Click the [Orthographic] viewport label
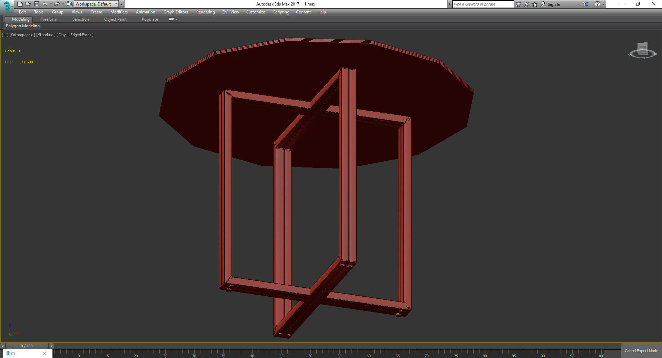662x358 pixels. pyautogui.click(x=22, y=35)
